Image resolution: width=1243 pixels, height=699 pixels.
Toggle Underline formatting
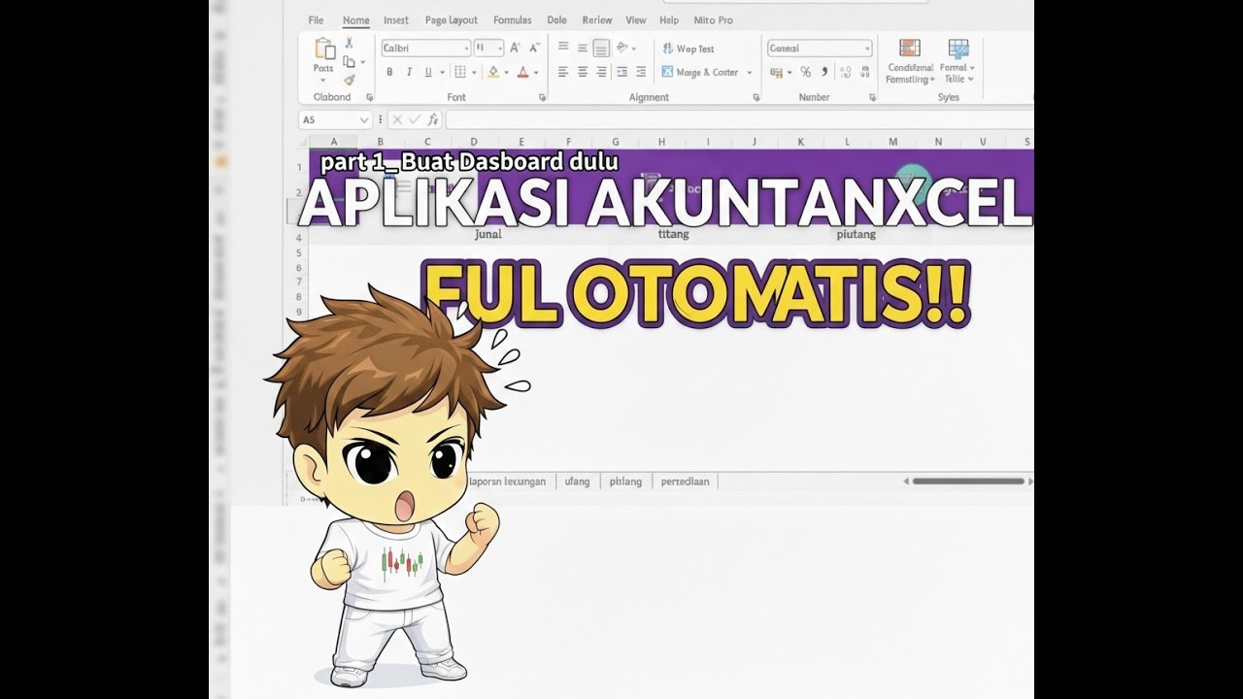click(427, 72)
